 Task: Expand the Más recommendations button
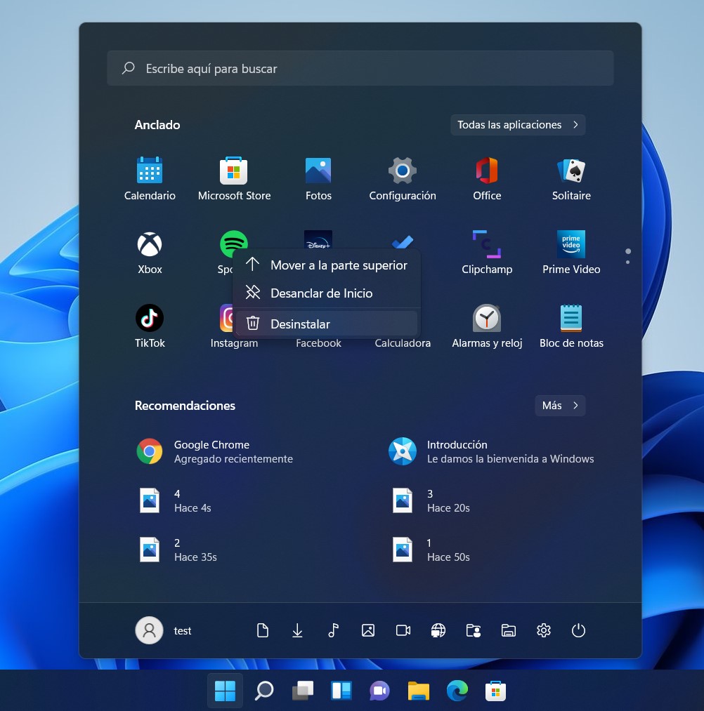coord(559,406)
